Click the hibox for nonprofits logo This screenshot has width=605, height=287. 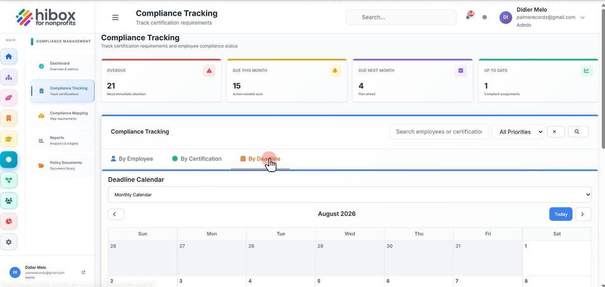[x=46, y=17]
